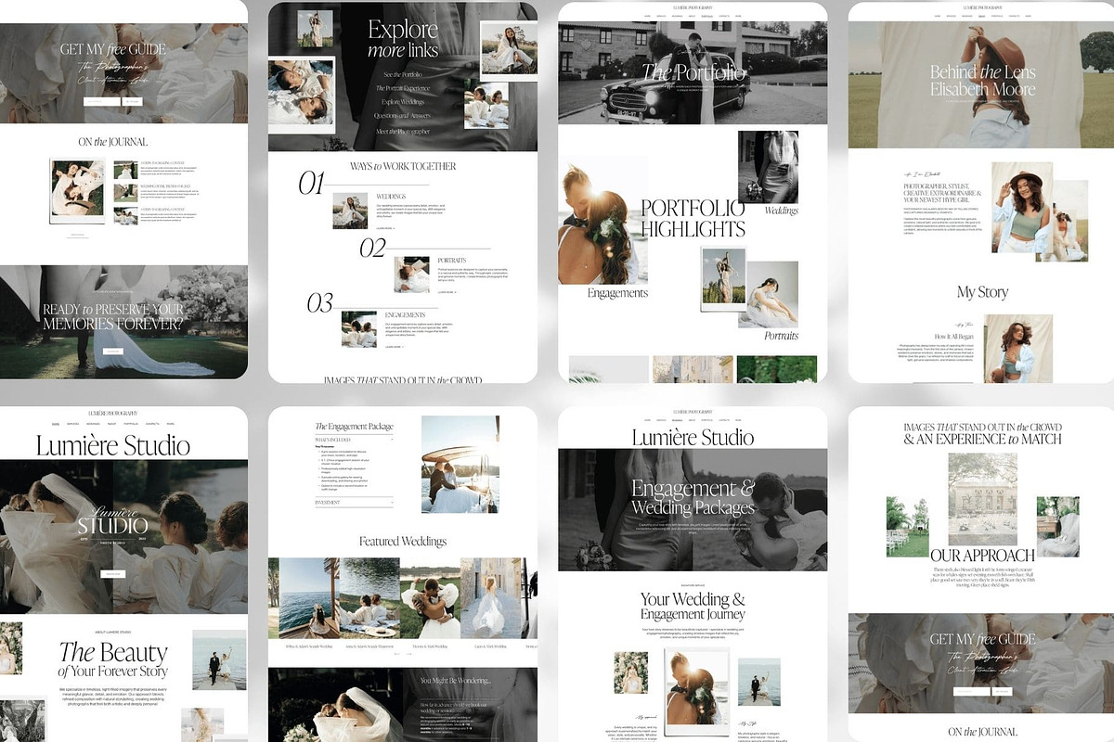Click the Weddings service thumbnail beside 01
Screen dimensions: 1114x742
click(x=350, y=211)
